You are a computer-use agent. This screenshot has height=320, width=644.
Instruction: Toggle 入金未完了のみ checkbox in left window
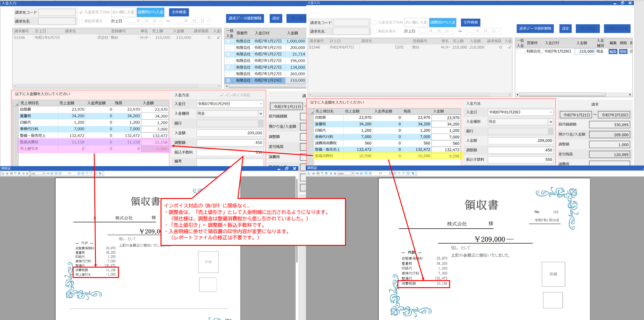81,12
